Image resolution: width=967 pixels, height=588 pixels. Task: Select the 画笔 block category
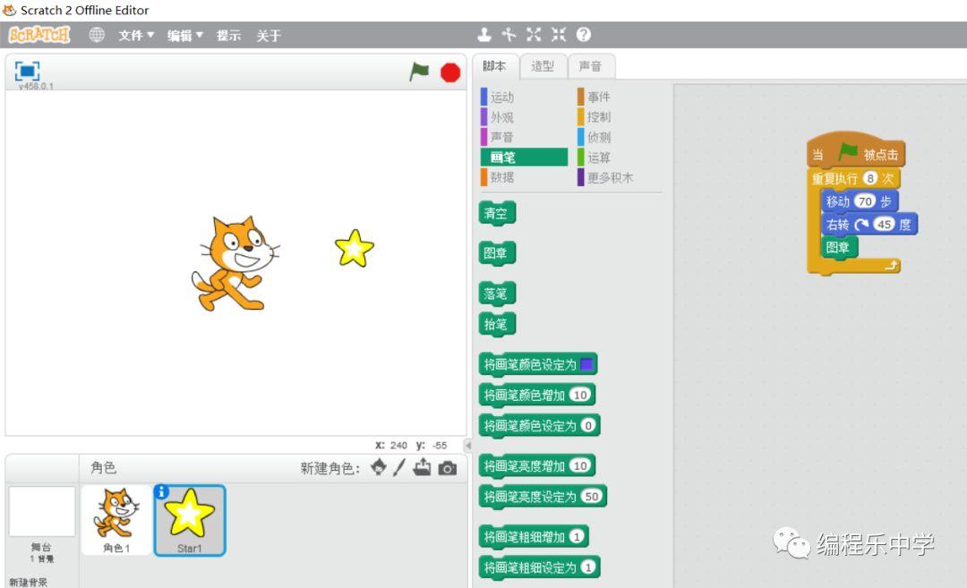524,158
